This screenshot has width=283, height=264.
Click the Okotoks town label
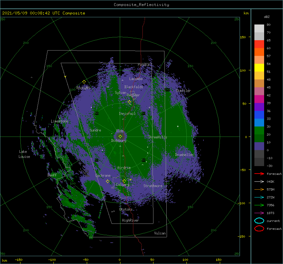tap(126, 209)
